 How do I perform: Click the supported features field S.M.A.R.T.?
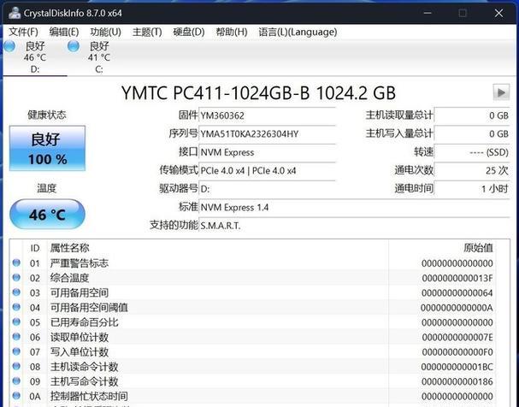354,226
